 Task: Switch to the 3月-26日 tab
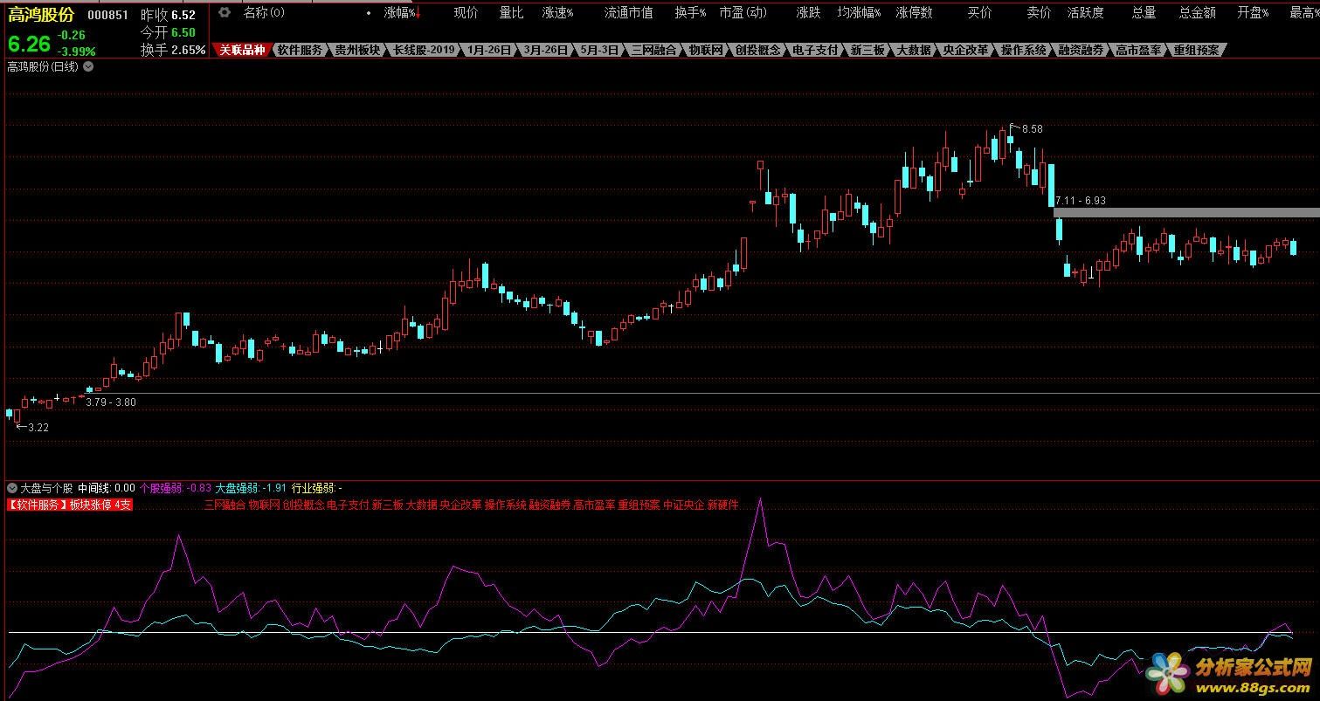546,50
